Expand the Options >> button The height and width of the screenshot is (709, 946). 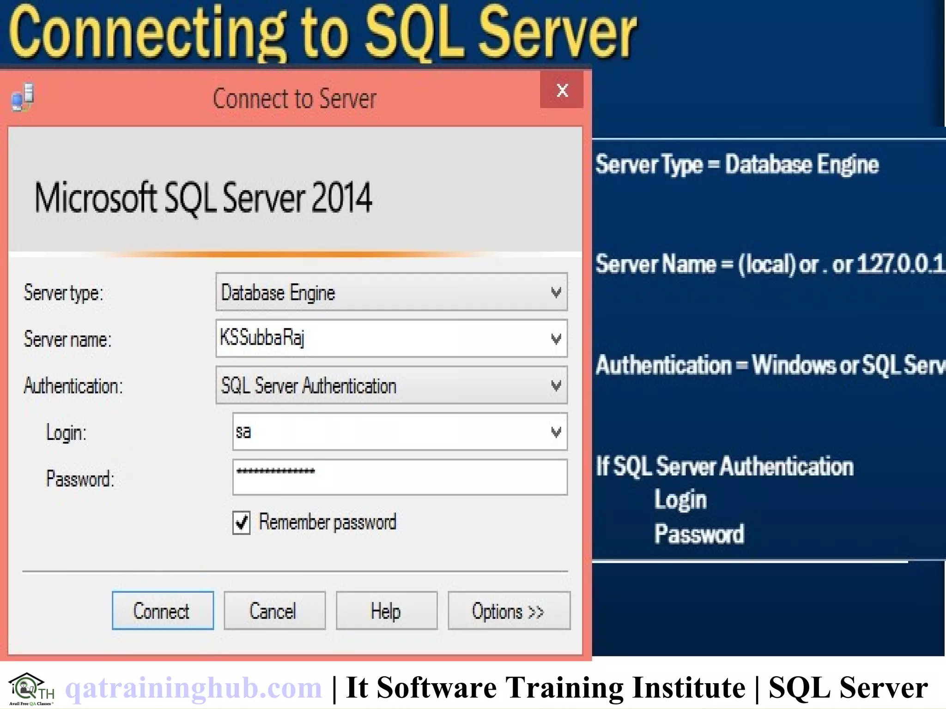[x=509, y=611]
